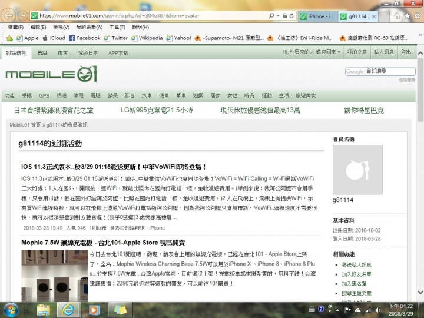Open the Facebook bookmark

[x=85, y=38]
